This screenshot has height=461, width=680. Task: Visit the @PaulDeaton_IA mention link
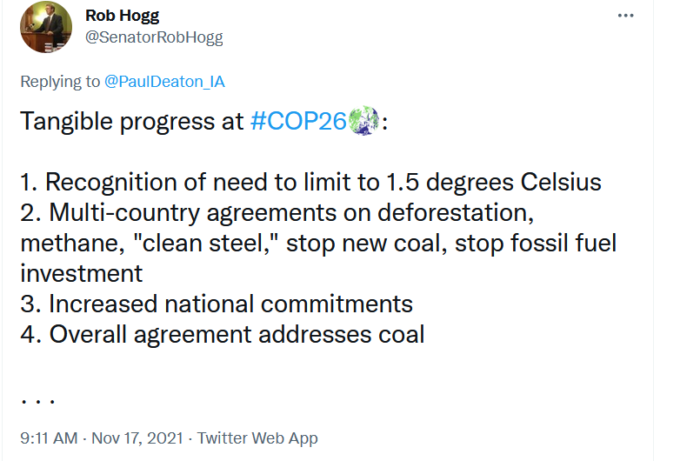point(164,82)
